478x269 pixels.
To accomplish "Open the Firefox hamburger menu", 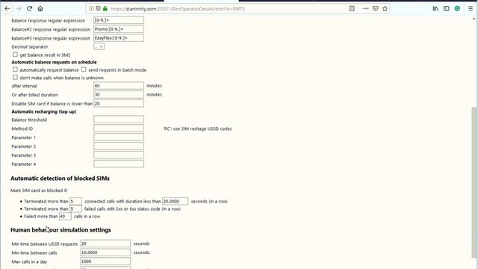I will point(471,8).
